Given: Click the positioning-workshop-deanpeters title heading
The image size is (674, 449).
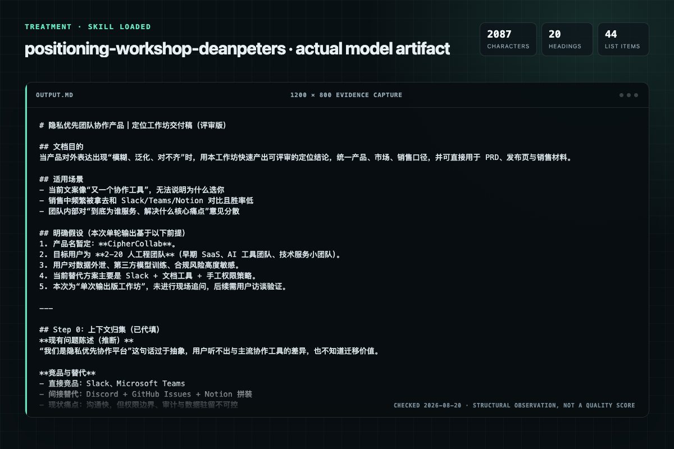Looking at the screenshot, I should pyautogui.click(x=237, y=49).
